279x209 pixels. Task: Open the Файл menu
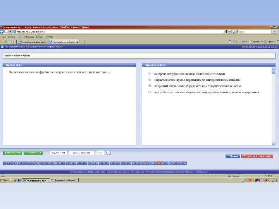click(3, 37)
